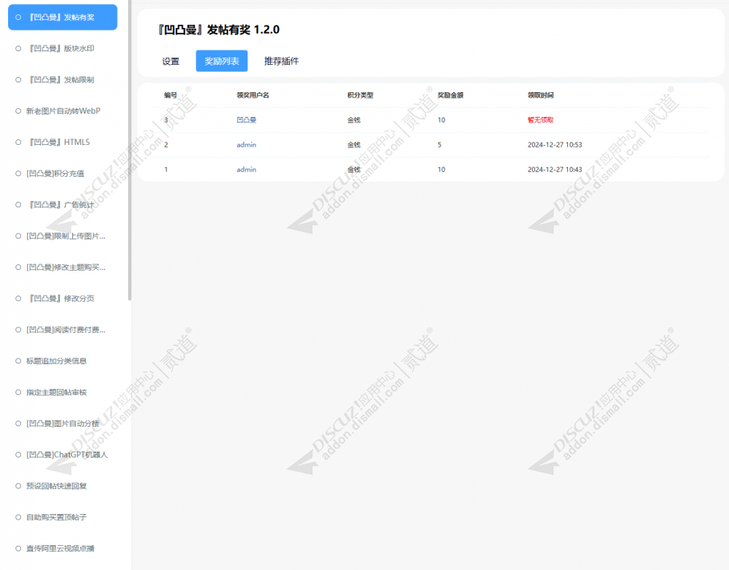Switch to the 奖励列表 tab
Screen dimensions: 729x570
pyautogui.click(x=222, y=61)
